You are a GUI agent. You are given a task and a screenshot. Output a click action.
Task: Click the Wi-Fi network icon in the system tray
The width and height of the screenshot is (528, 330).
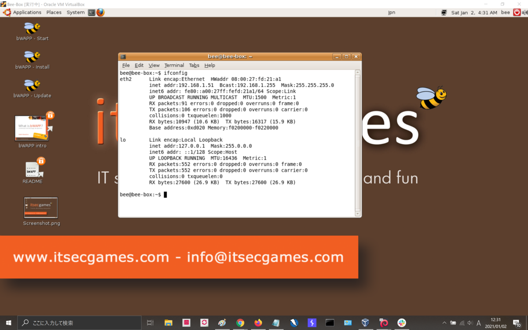(x=462, y=323)
